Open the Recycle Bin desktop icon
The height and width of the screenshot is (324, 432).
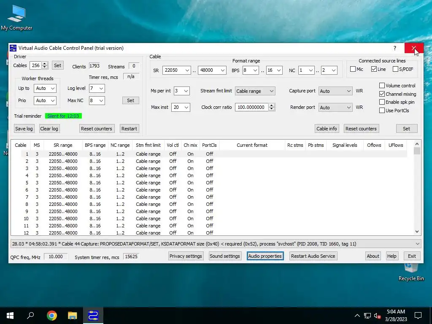pos(411,273)
